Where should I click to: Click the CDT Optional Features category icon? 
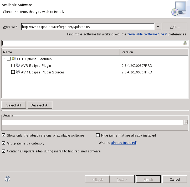pyautogui.click(x=14, y=59)
